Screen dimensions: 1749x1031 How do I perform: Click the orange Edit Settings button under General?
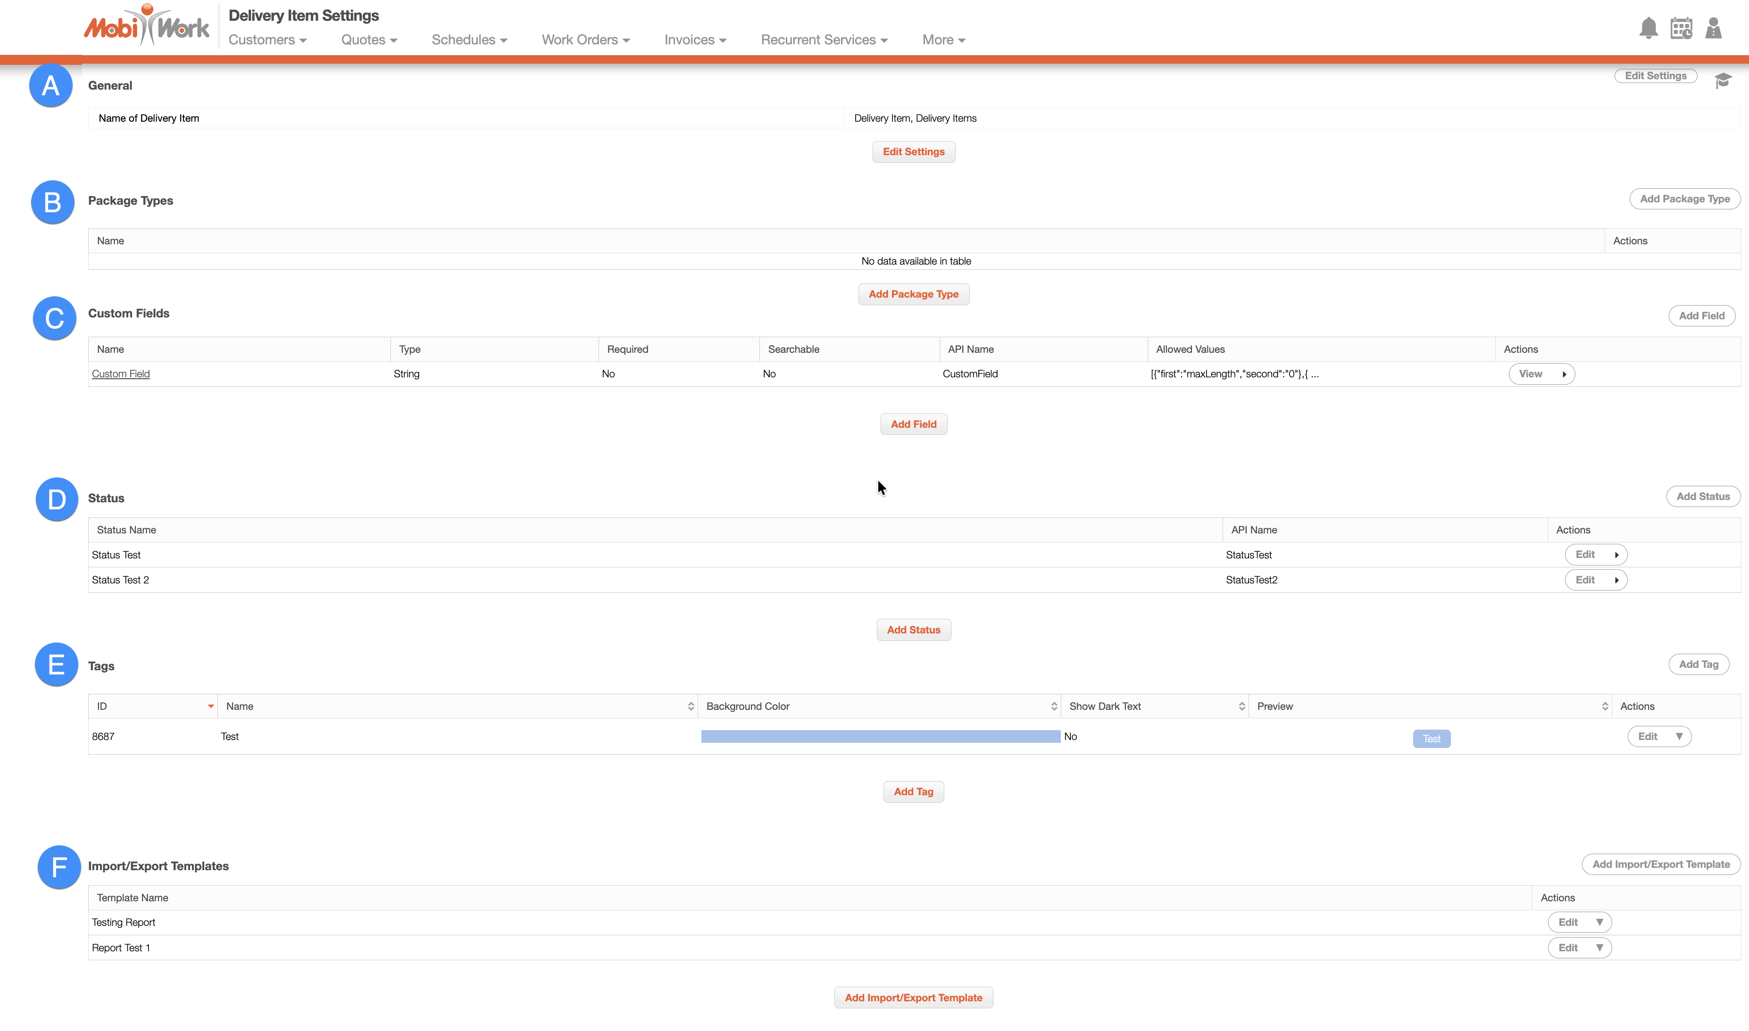point(913,151)
